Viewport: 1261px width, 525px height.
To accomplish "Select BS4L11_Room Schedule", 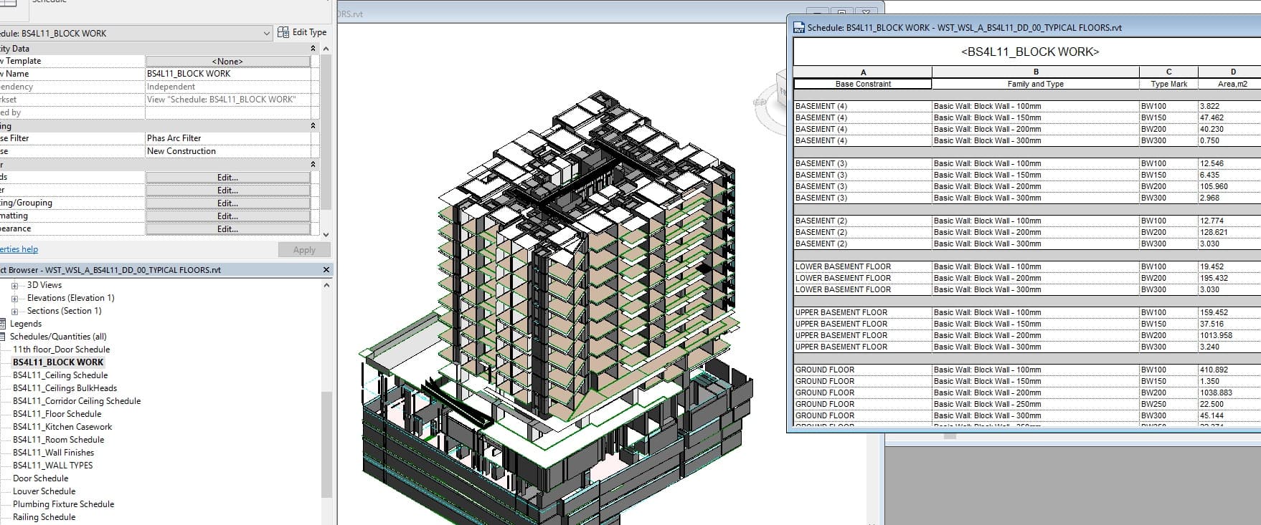I will tap(59, 440).
